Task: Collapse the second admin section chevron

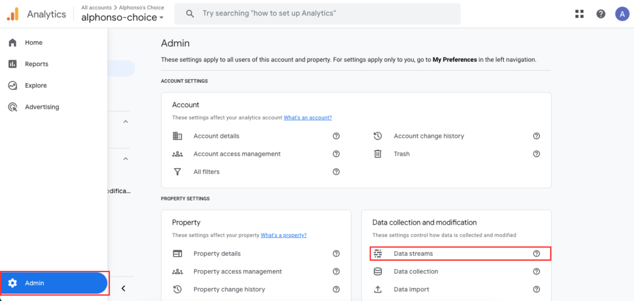Action: pos(126,159)
